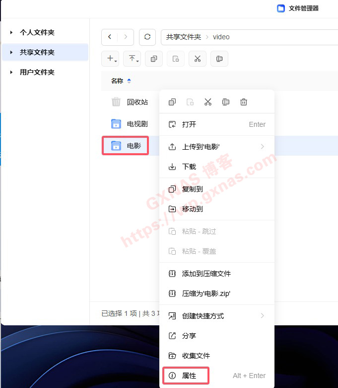Image resolution: width=338 pixels, height=388 pixels.
Task: Go back using the left arrow button
Action: point(110,37)
